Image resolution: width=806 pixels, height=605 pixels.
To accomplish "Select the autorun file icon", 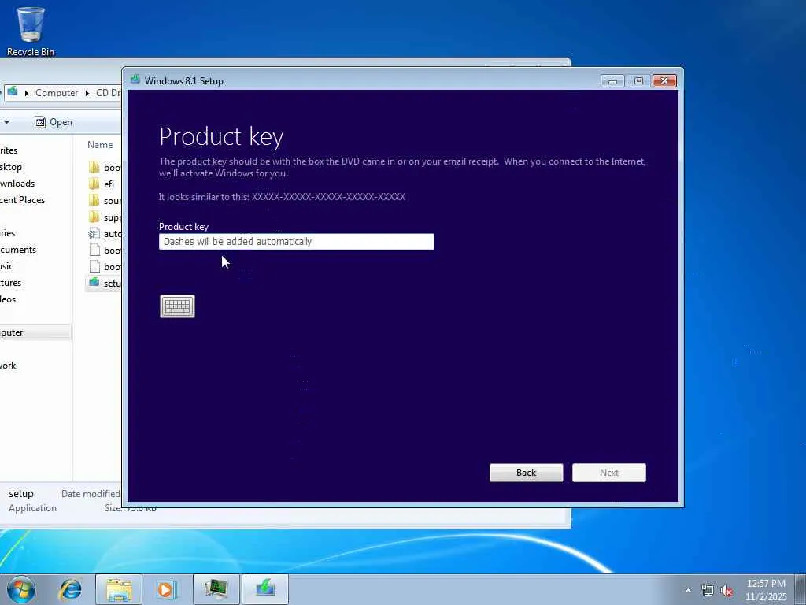I will pos(94,233).
